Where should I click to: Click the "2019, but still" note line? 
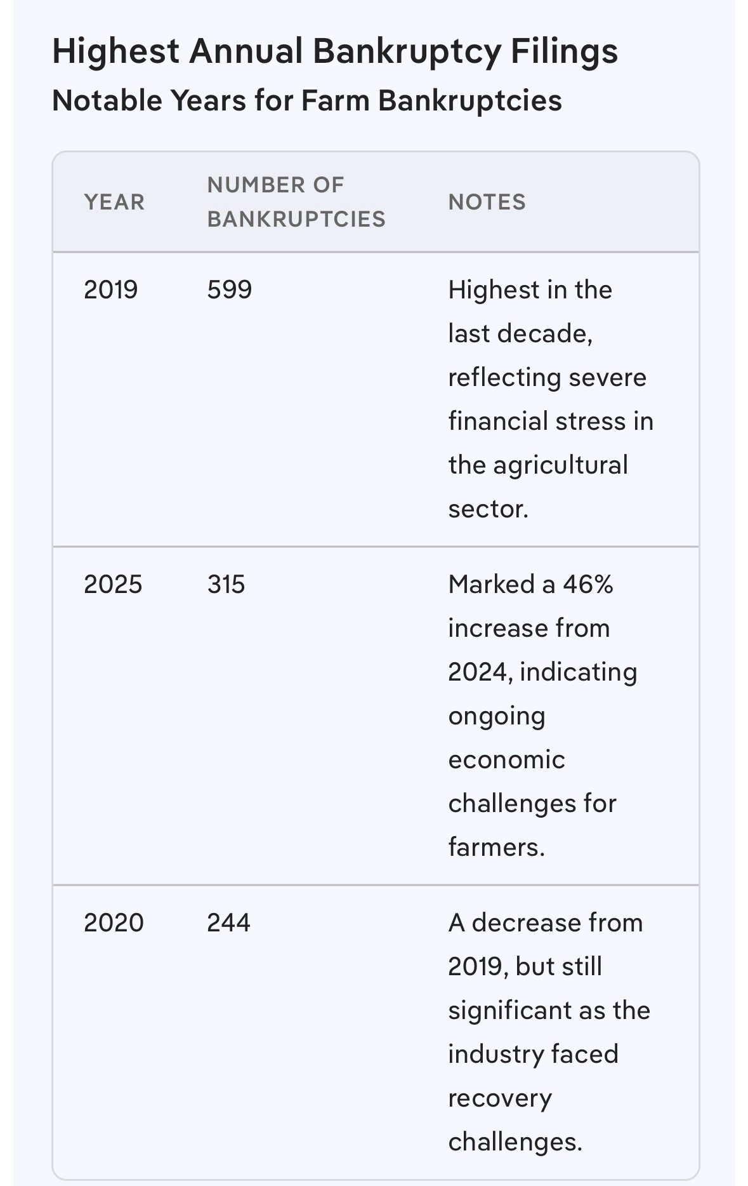coord(525,966)
